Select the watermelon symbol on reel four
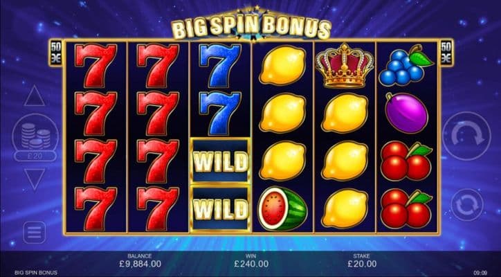 282,209
